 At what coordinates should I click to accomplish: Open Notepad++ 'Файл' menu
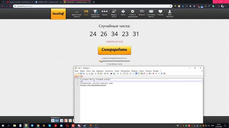(x=77, y=71)
